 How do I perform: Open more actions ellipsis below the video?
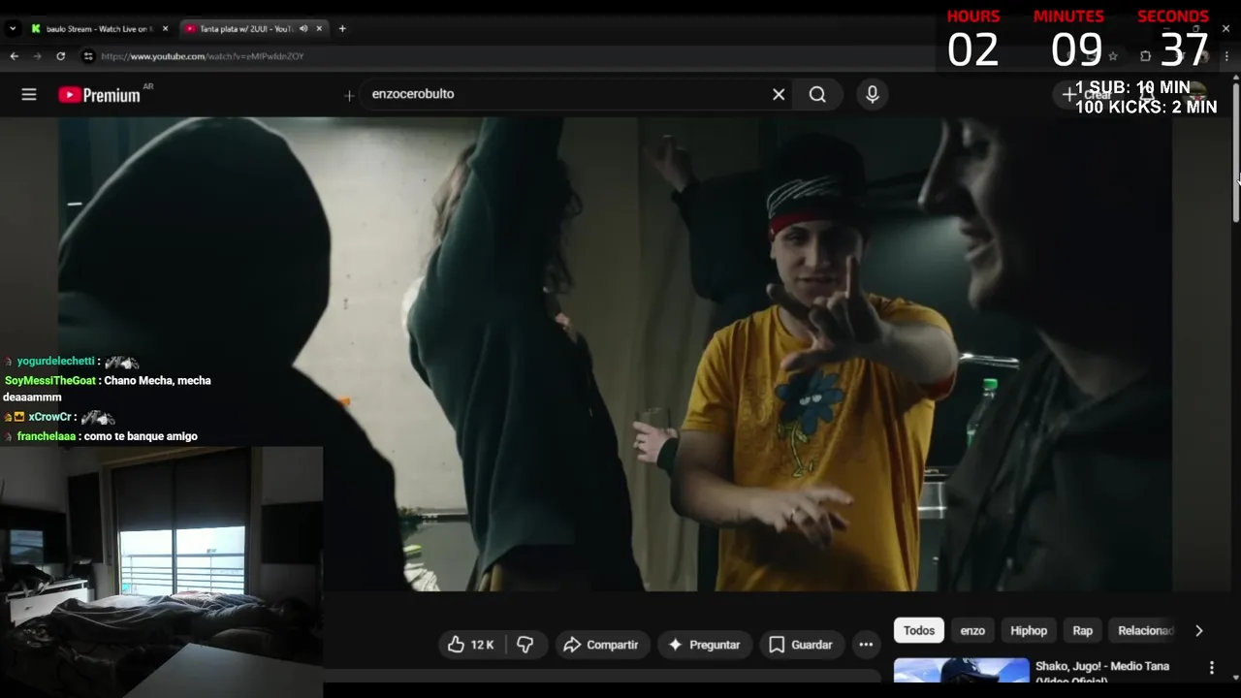point(866,645)
